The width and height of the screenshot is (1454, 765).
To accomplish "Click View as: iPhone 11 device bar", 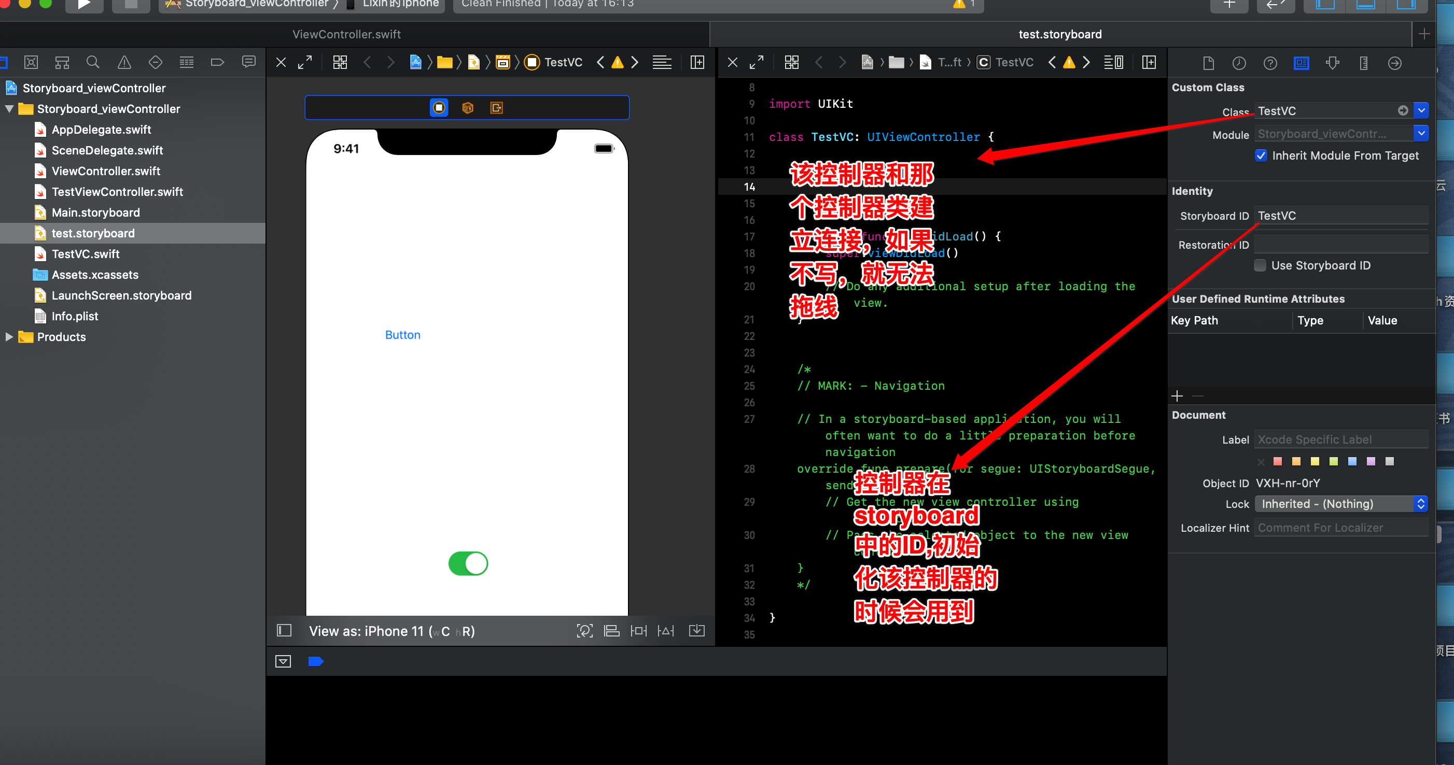I will tap(392, 631).
